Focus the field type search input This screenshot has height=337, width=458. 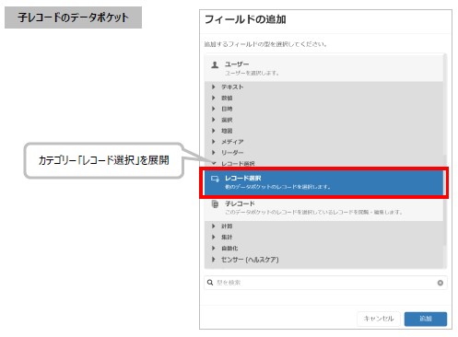[325, 283]
